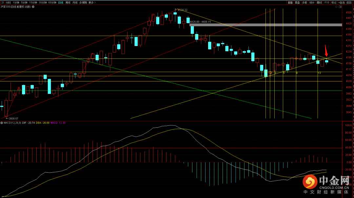Click the time-cycle marker number 8
The height and width of the screenshot is (198, 354).
pos(297,73)
